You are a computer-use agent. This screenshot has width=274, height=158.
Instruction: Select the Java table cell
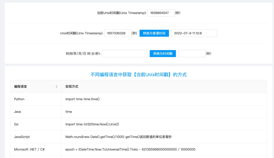point(36,112)
